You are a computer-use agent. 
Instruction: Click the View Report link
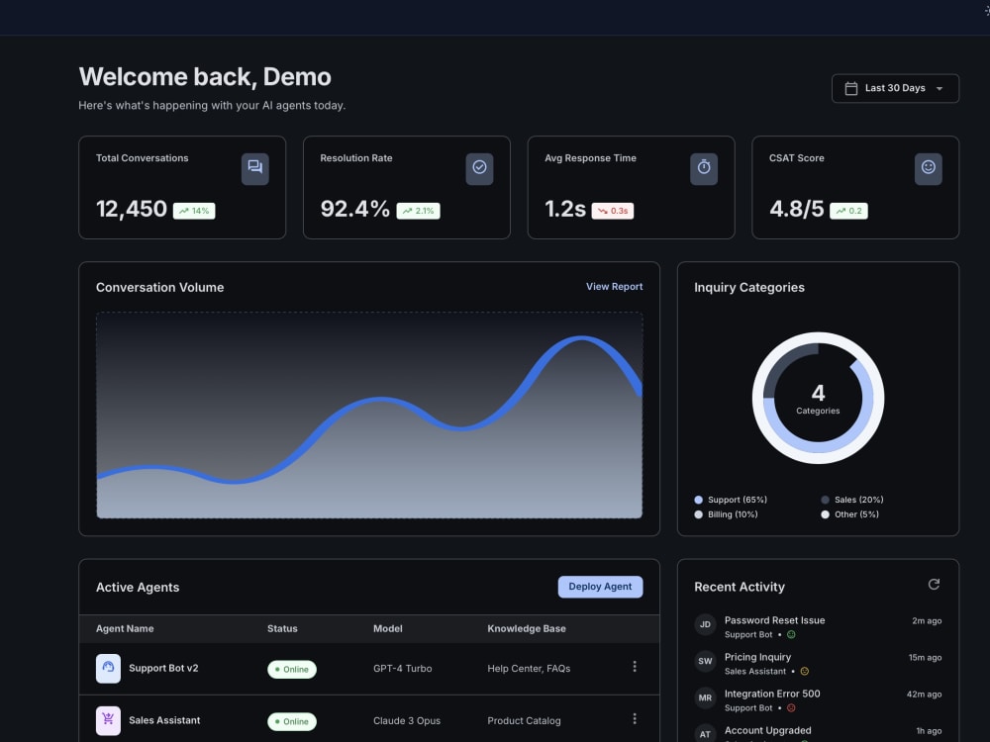[615, 287]
